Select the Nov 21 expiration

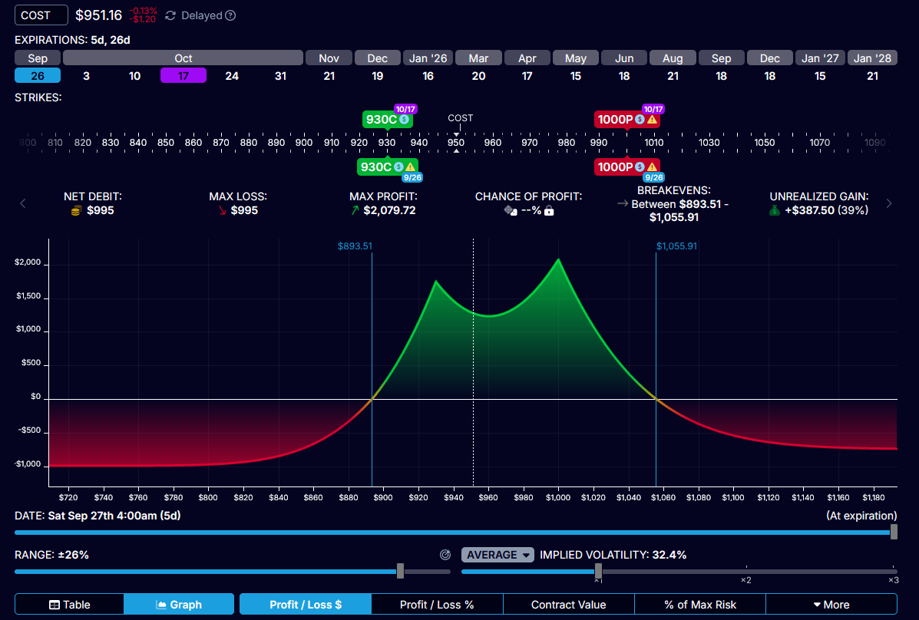point(329,76)
